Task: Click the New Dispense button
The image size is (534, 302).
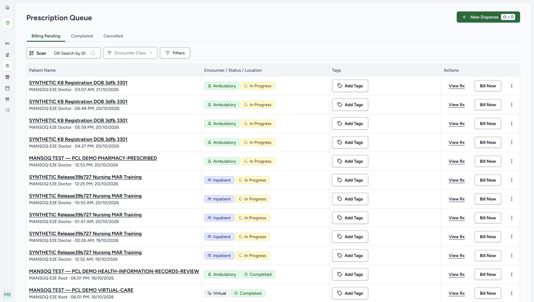Action: (488, 17)
